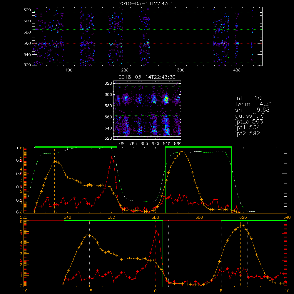The width and height of the screenshot is (294, 294).
Task: Click x-axis label 100 on top spectrogram
Action: pos(69,70)
